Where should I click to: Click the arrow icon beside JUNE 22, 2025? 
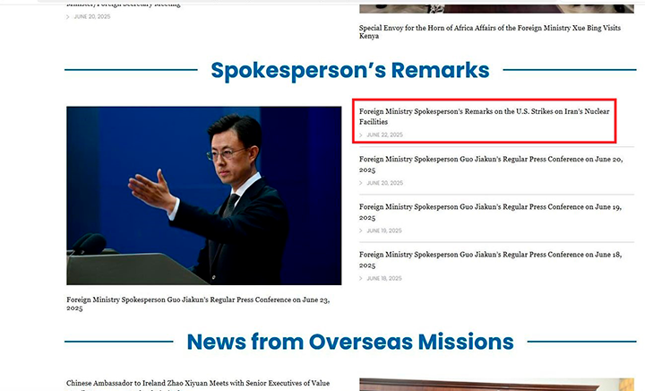[361, 135]
